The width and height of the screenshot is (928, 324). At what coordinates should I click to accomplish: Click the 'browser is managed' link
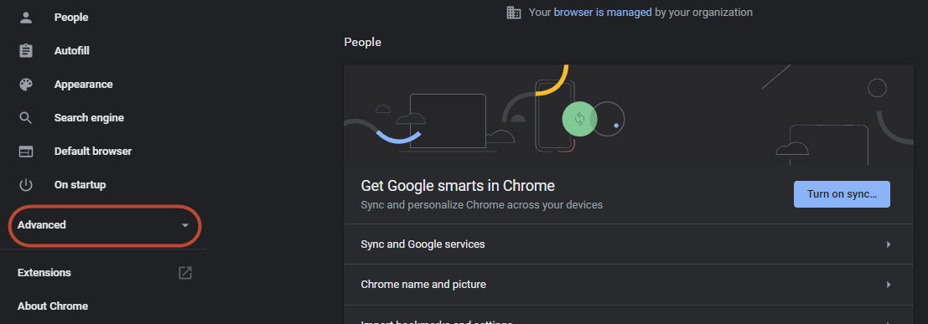click(603, 12)
